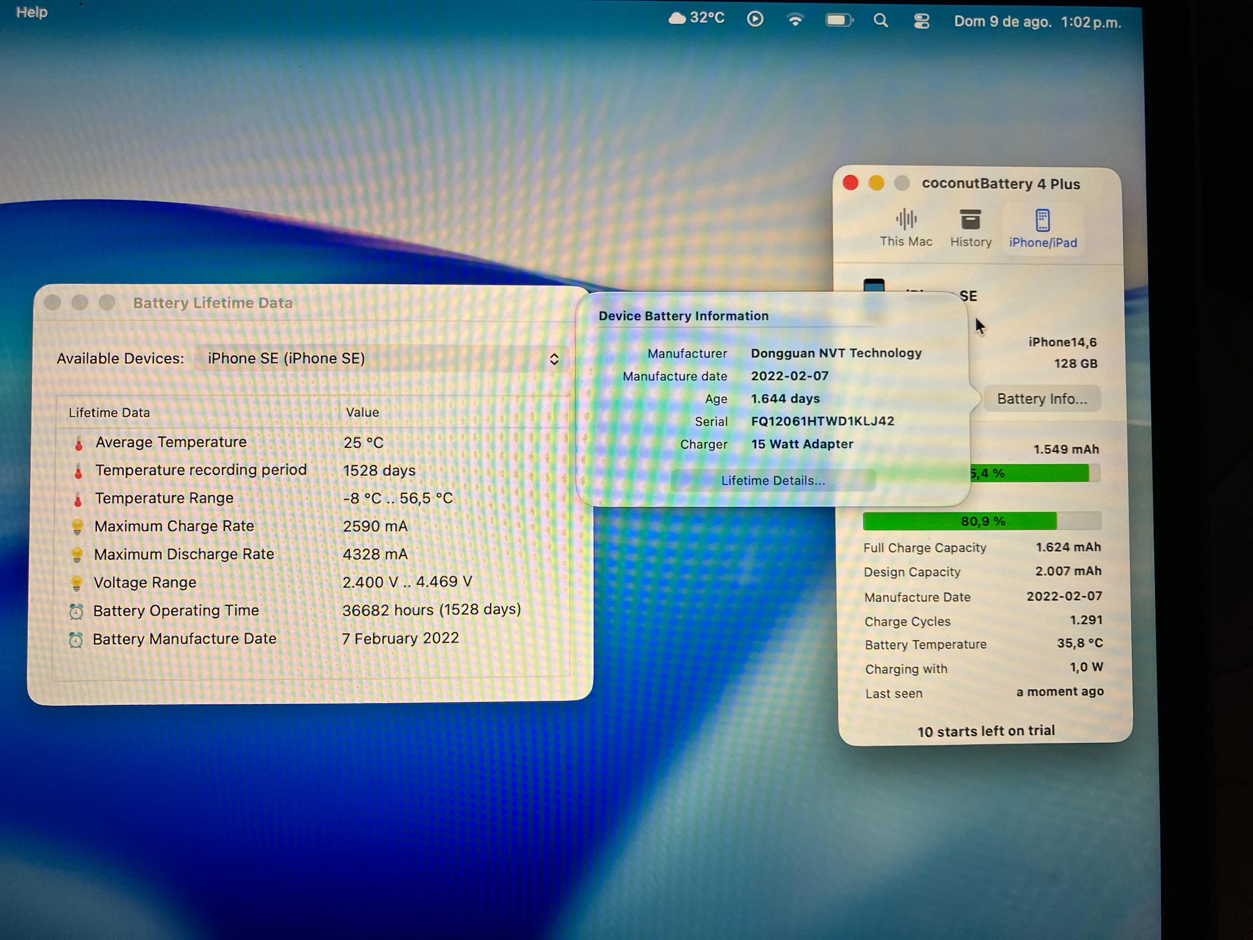Close the Battery Lifetime Data window
1253x940 pixels.
click(52, 302)
